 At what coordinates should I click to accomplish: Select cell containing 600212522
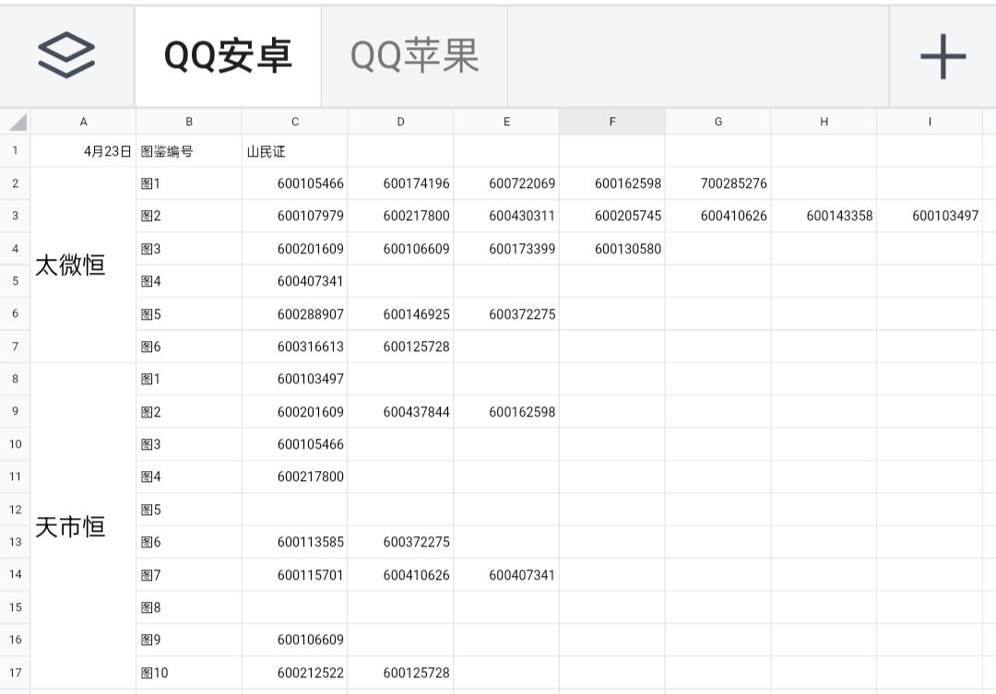(x=295, y=673)
